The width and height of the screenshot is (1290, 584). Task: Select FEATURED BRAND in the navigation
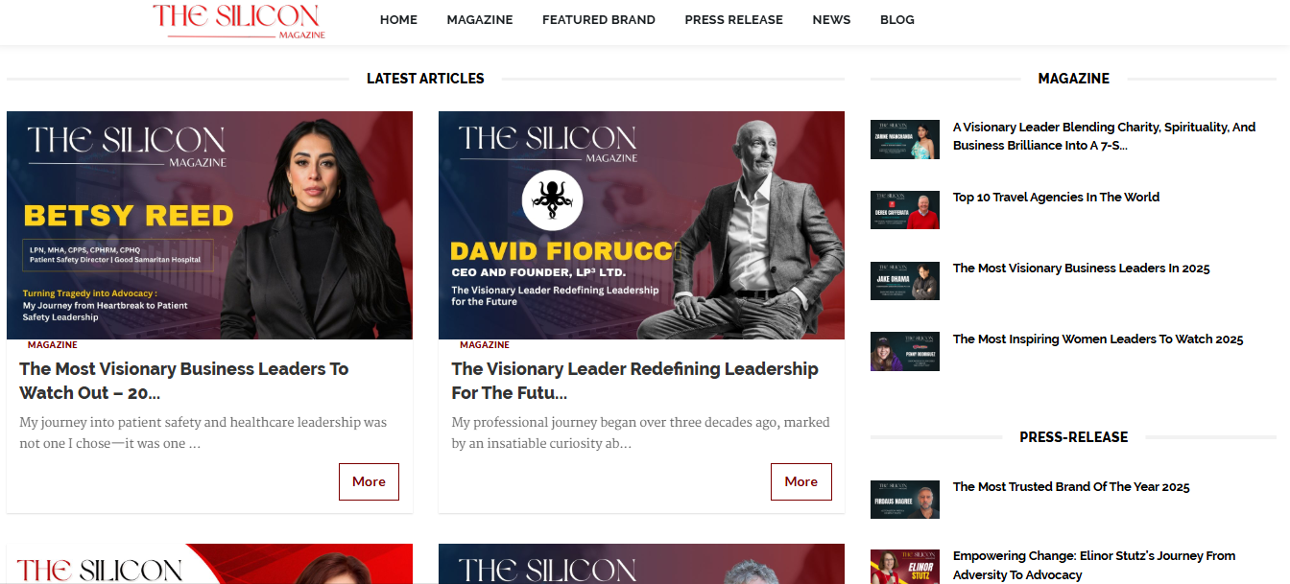click(x=599, y=19)
